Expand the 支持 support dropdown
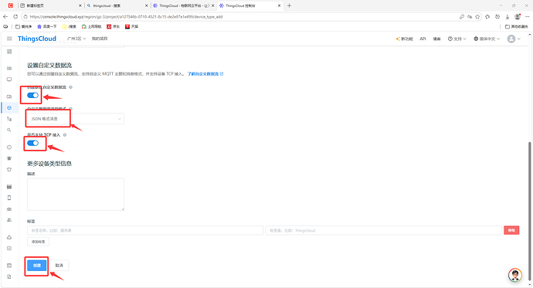The width and height of the screenshot is (533, 288). tap(457, 39)
